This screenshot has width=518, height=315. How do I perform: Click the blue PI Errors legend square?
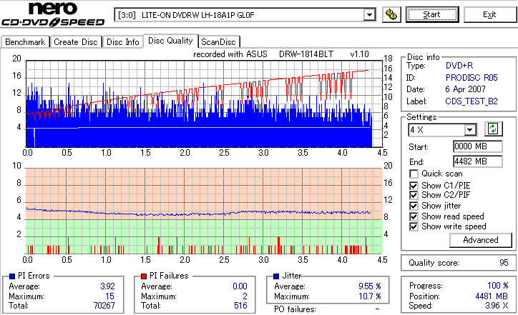[12, 276]
